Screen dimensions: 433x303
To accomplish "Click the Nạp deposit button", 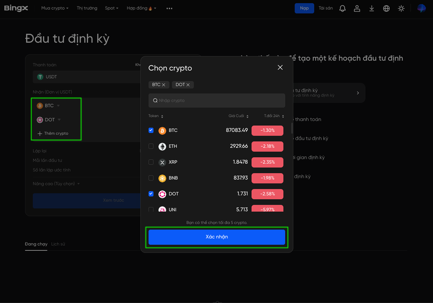I will coord(304,8).
